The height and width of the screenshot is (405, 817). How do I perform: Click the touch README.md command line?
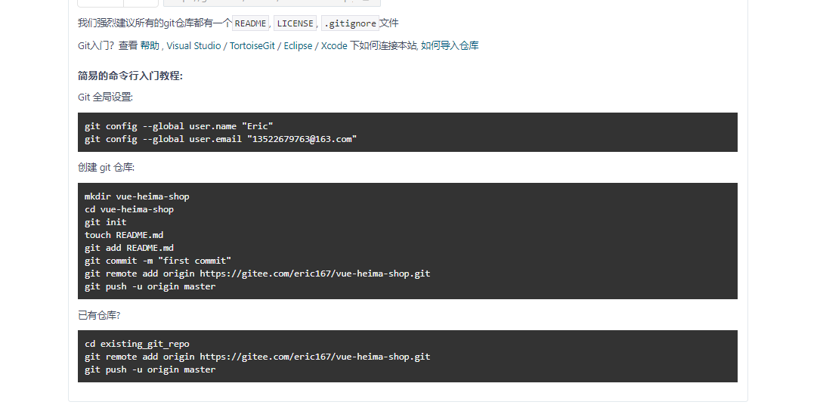pyautogui.click(x=124, y=235)
